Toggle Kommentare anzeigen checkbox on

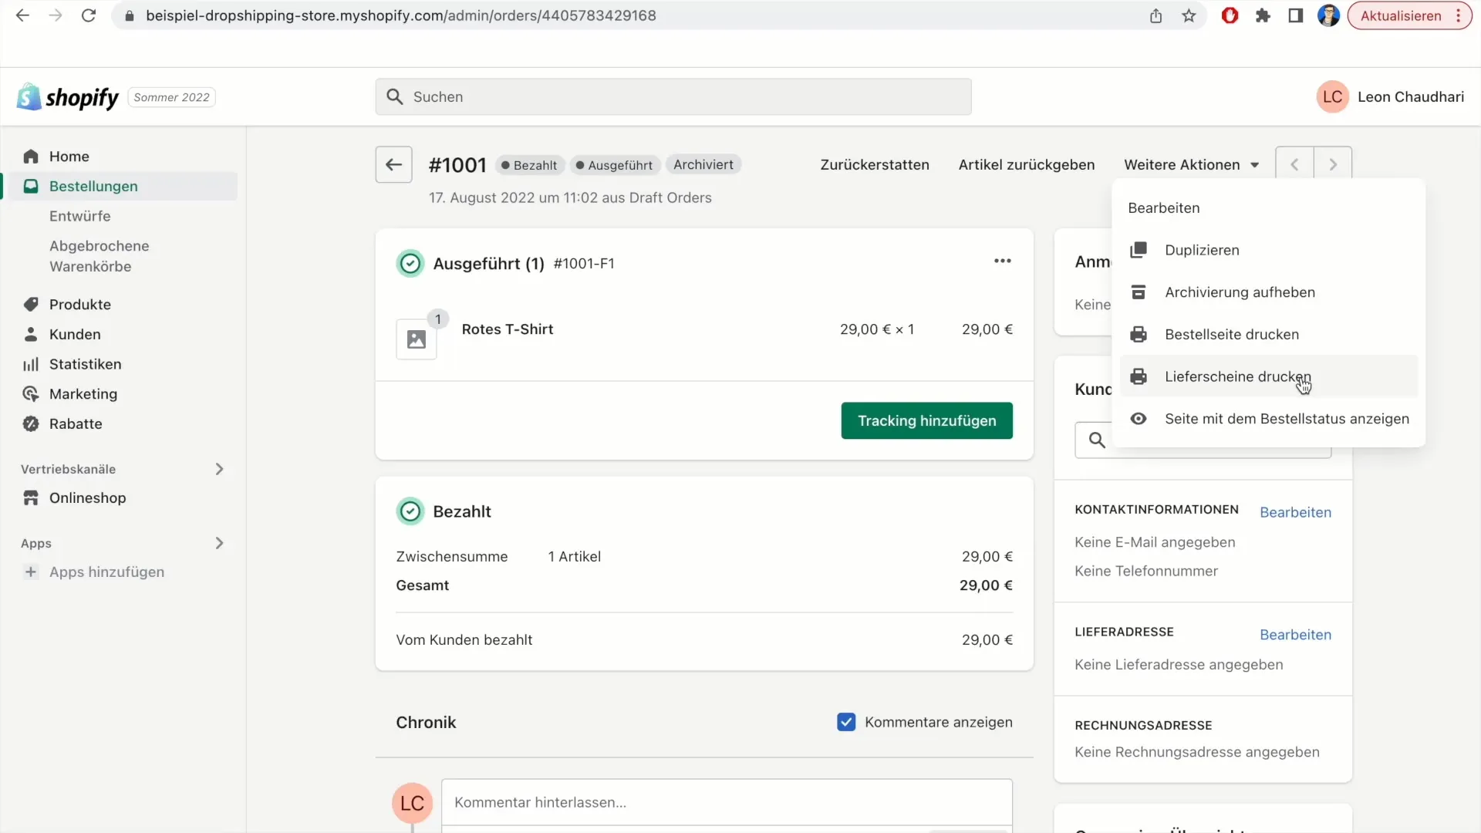point(846,722)
